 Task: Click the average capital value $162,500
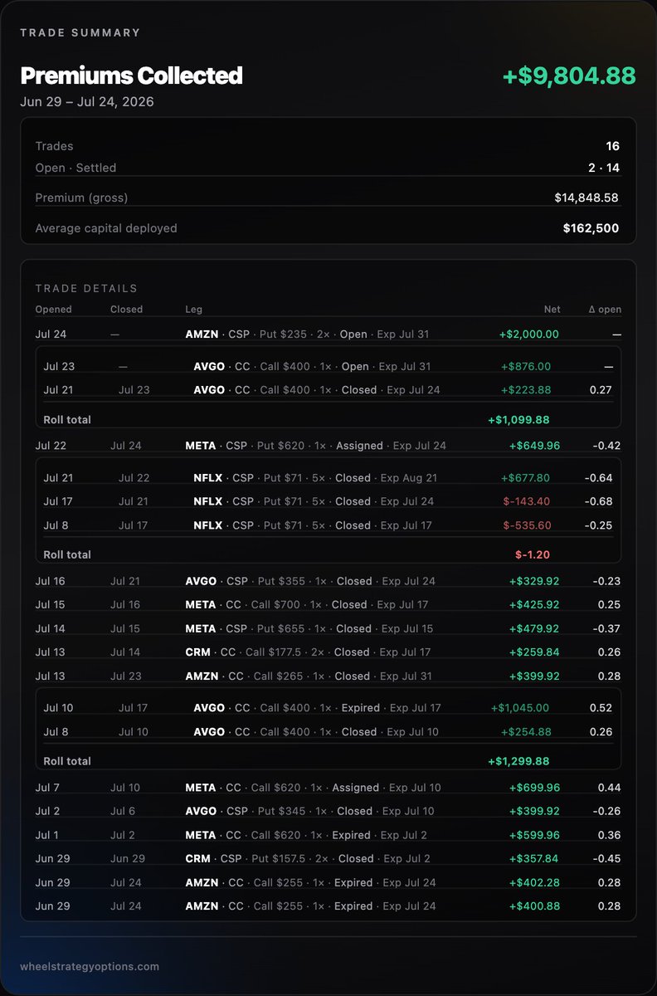(591, 227)
